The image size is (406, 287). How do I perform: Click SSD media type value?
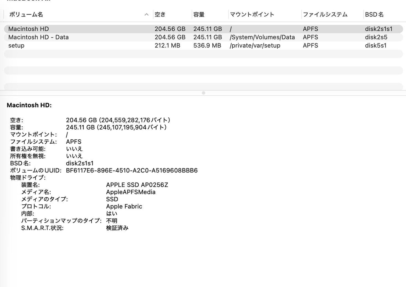tap(112, 199)
